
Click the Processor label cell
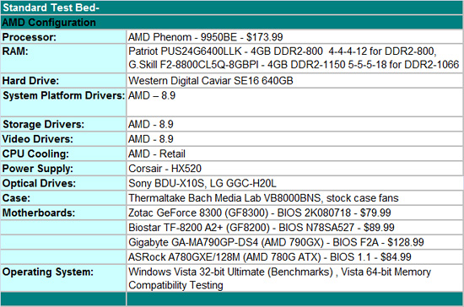[x=63, y=37]
